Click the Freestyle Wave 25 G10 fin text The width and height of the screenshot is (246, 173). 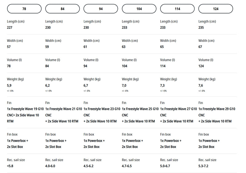(x=140, y=109)
